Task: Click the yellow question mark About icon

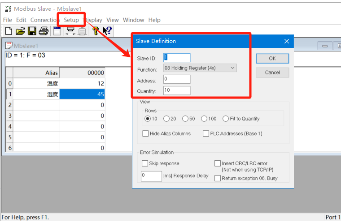Action: 96,31
